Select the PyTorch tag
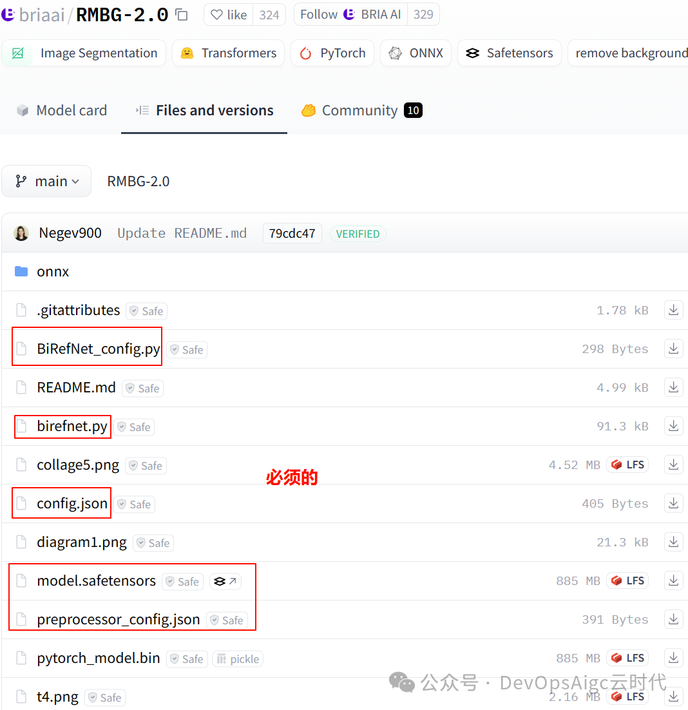This screenshot has height=710, width=688. (332, 53)
